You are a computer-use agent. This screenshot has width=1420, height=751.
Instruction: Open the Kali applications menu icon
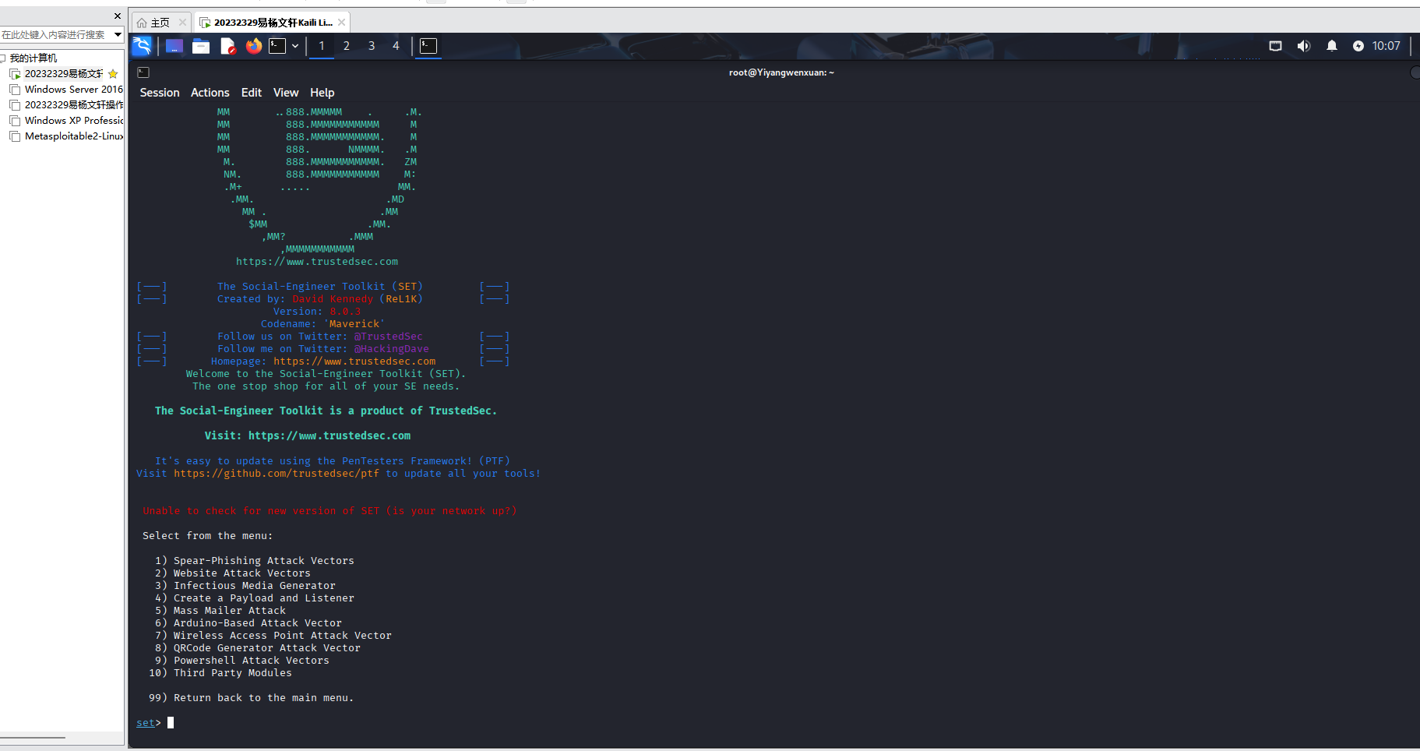pos(142,46)
